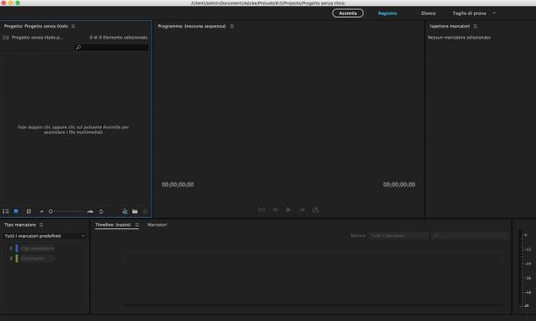This screenshot has height=321, width=536.
Task: Create a new rough cut
Action: click(125, 212)
